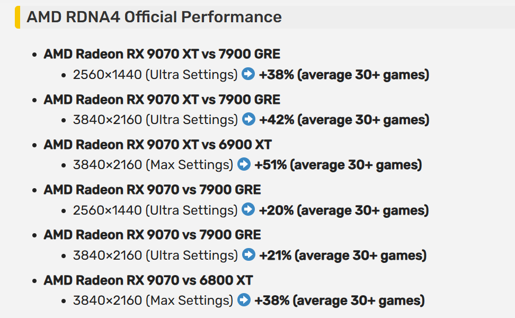
Task: Click the 9070 vs 7900 GRE heading above the +21% row
Action: [152, 235]
